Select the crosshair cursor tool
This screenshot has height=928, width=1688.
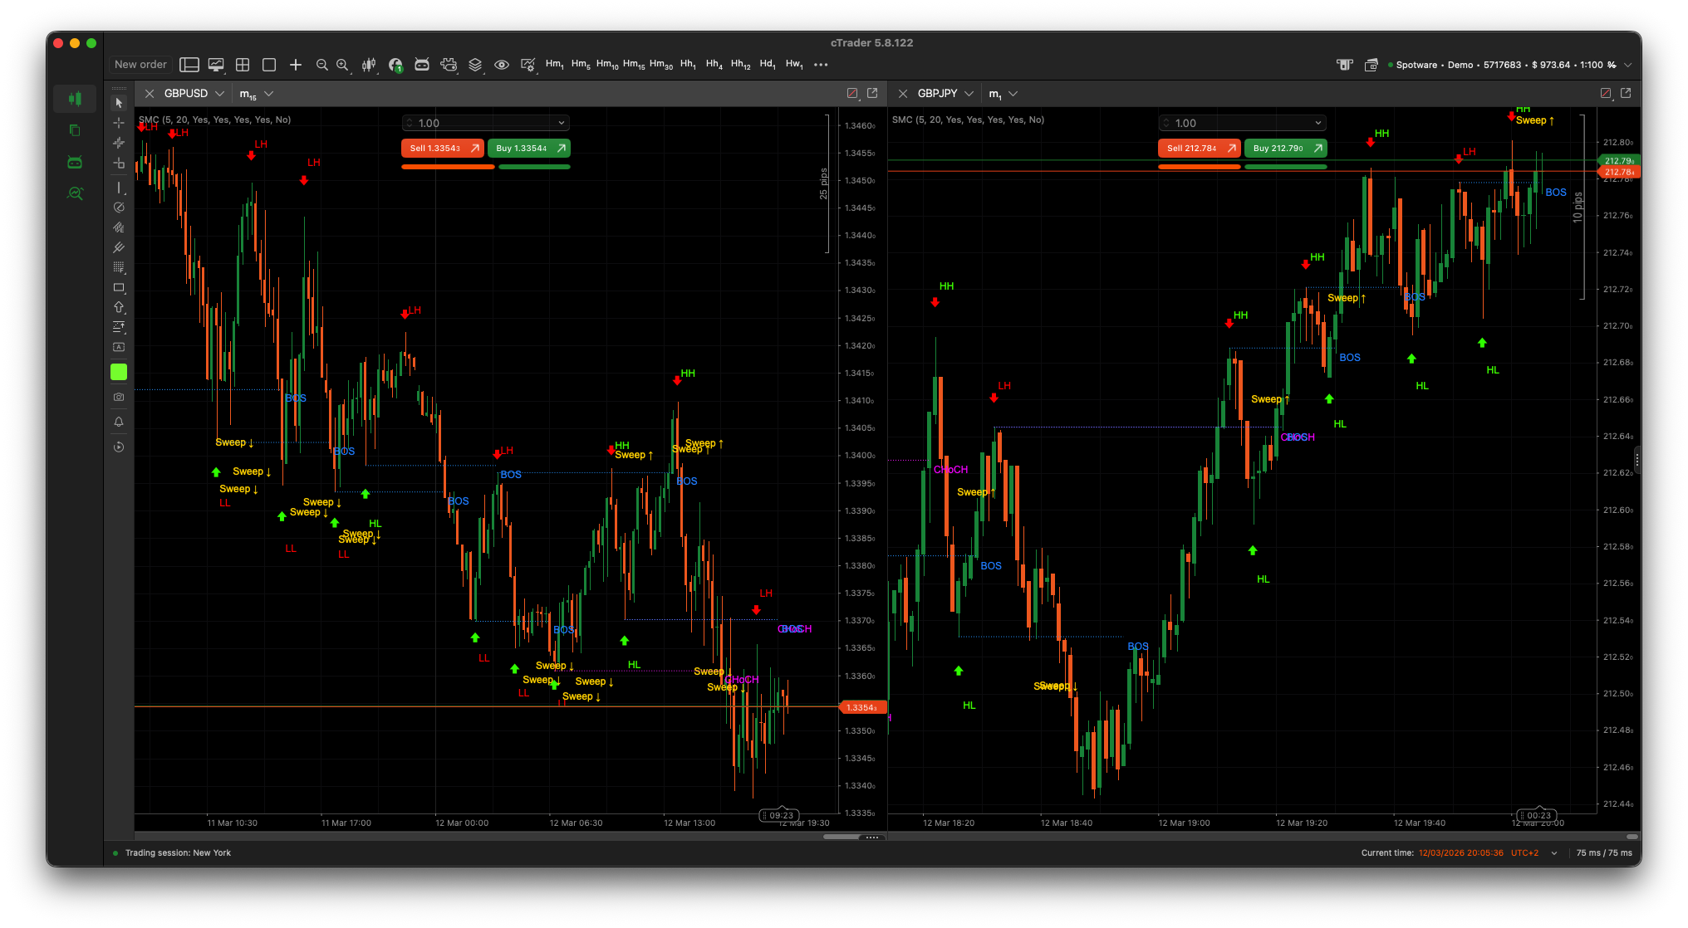pos(119,123)
